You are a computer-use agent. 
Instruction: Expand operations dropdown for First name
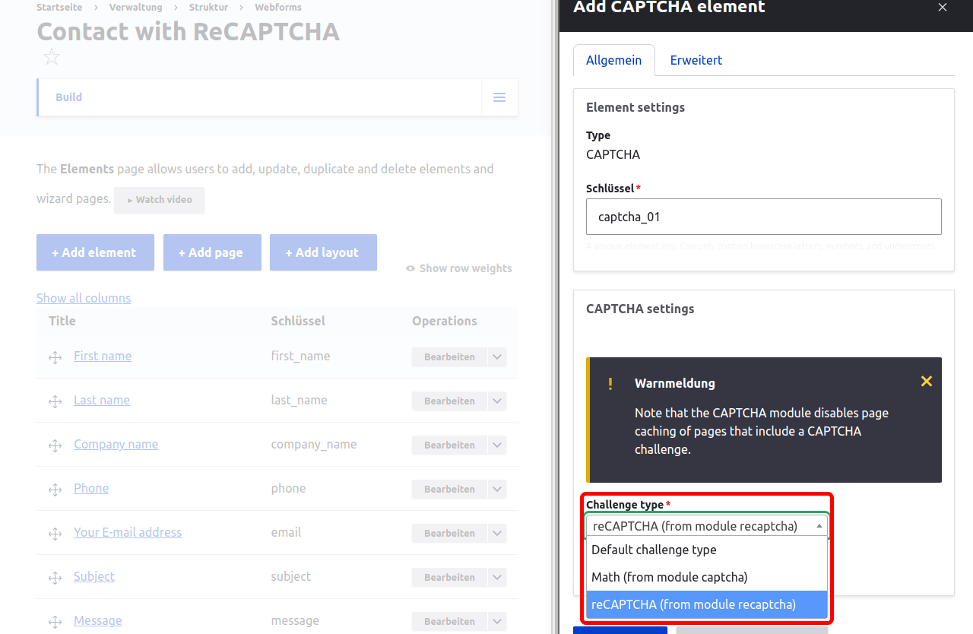coord(497,357)
